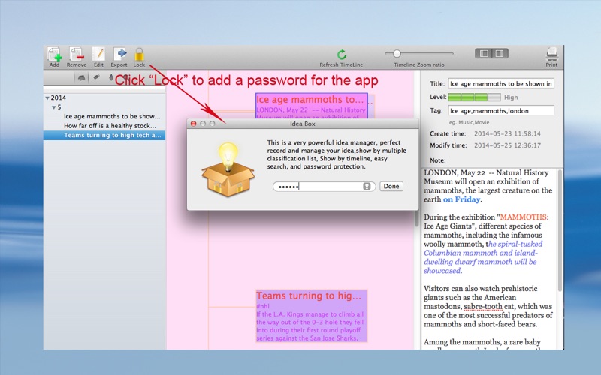Toggle the right split-view layout segment
The image size is (601, 375).
500,53
